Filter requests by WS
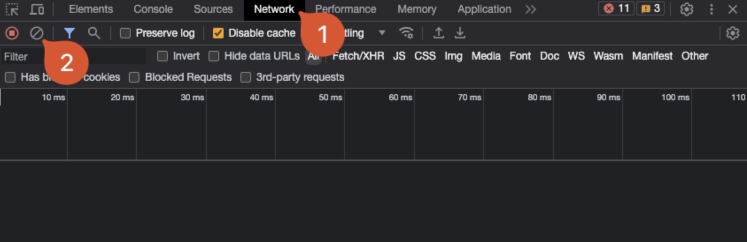747x242 pixels. (576, 56)
